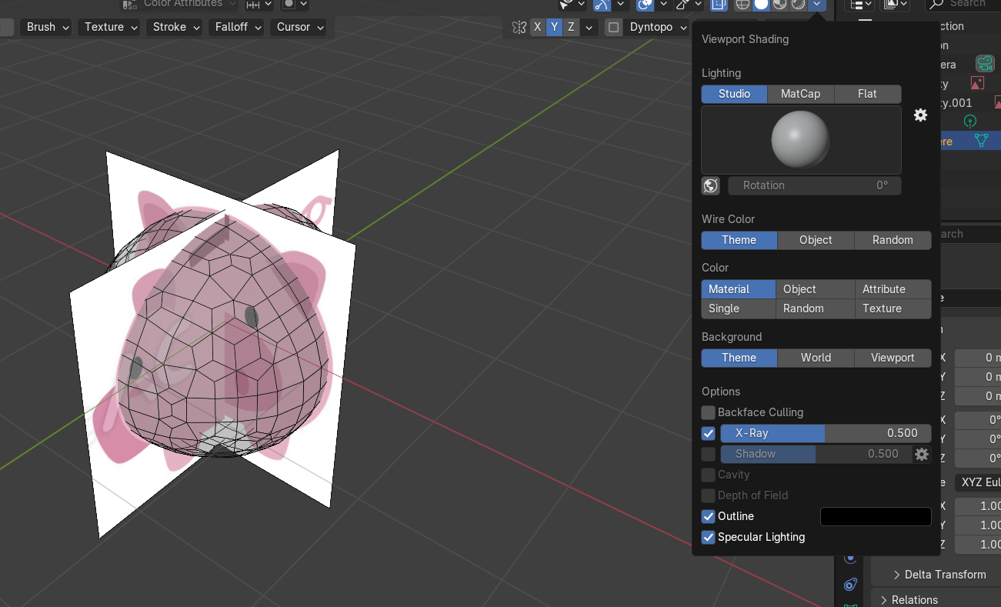This screenshot has height=607, width=1001.
Task: Open the Brush dropdown
Action: pos(45,27)
